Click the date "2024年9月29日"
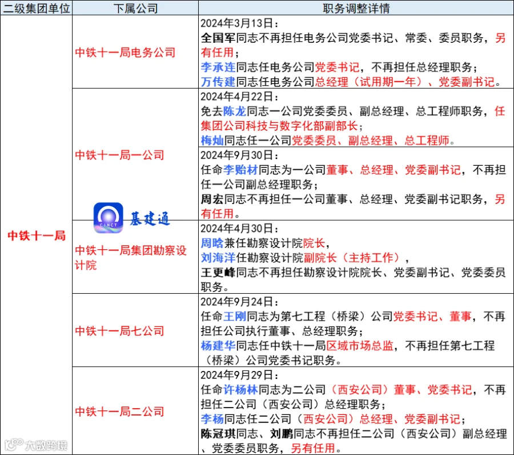The width and height of the screenshot is (514, 455). pyautogui.click(x=236, y=375)
